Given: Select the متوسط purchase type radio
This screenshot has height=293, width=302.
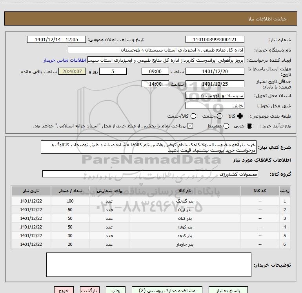Looking at the screenshot, I should [x=226, y=126].
